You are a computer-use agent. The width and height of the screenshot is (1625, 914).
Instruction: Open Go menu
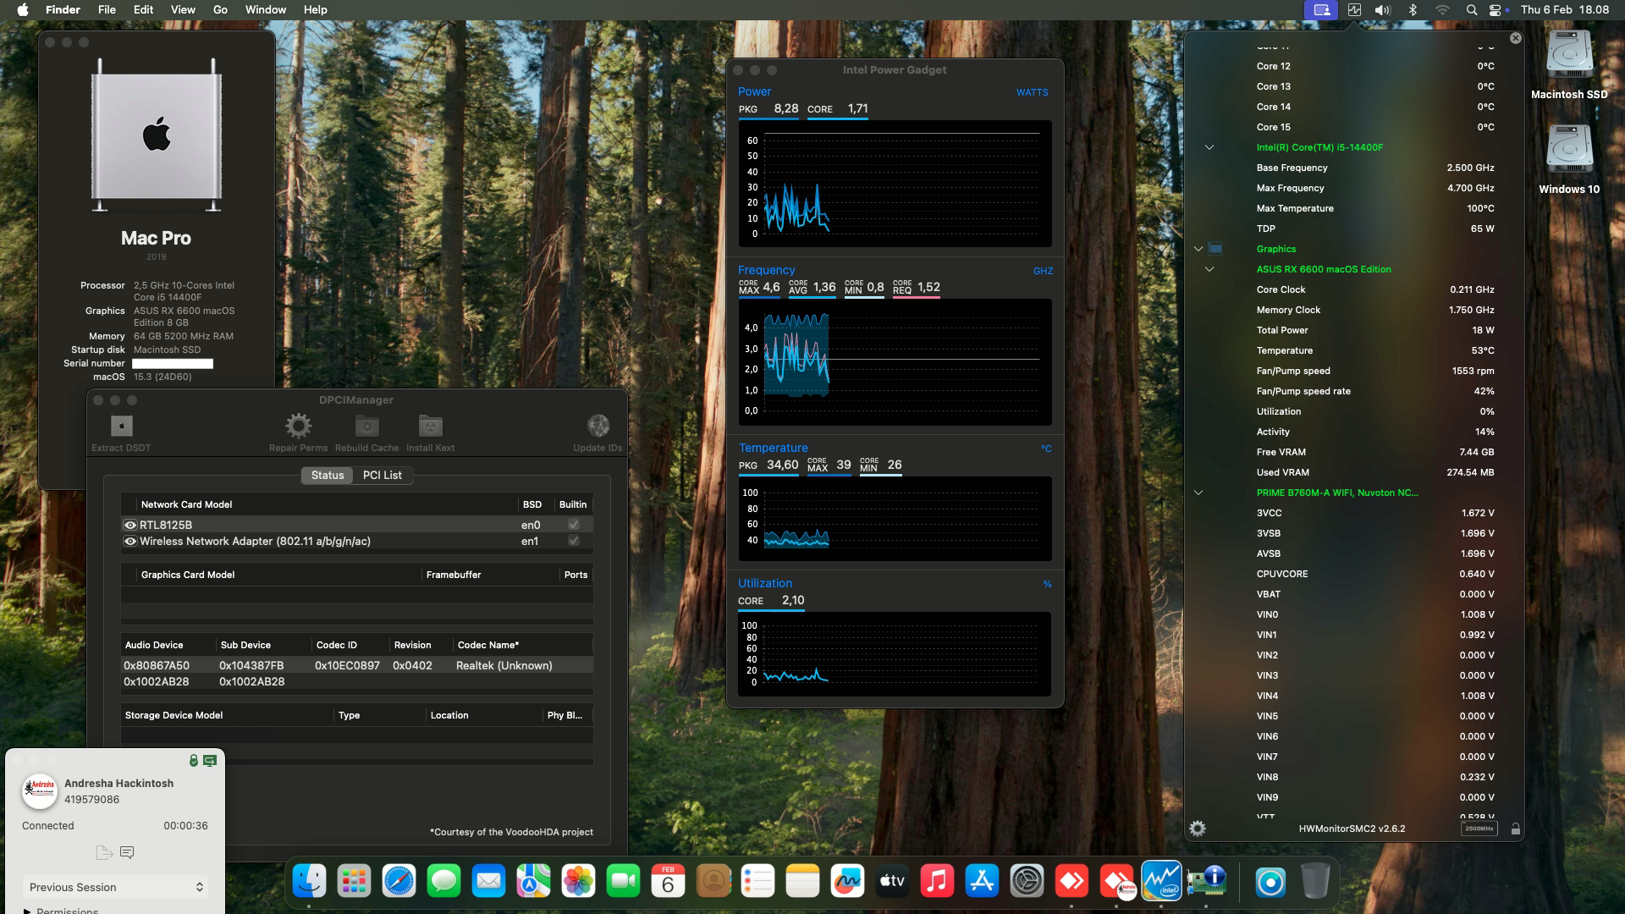pyautogui.click(x=220, y=10)
